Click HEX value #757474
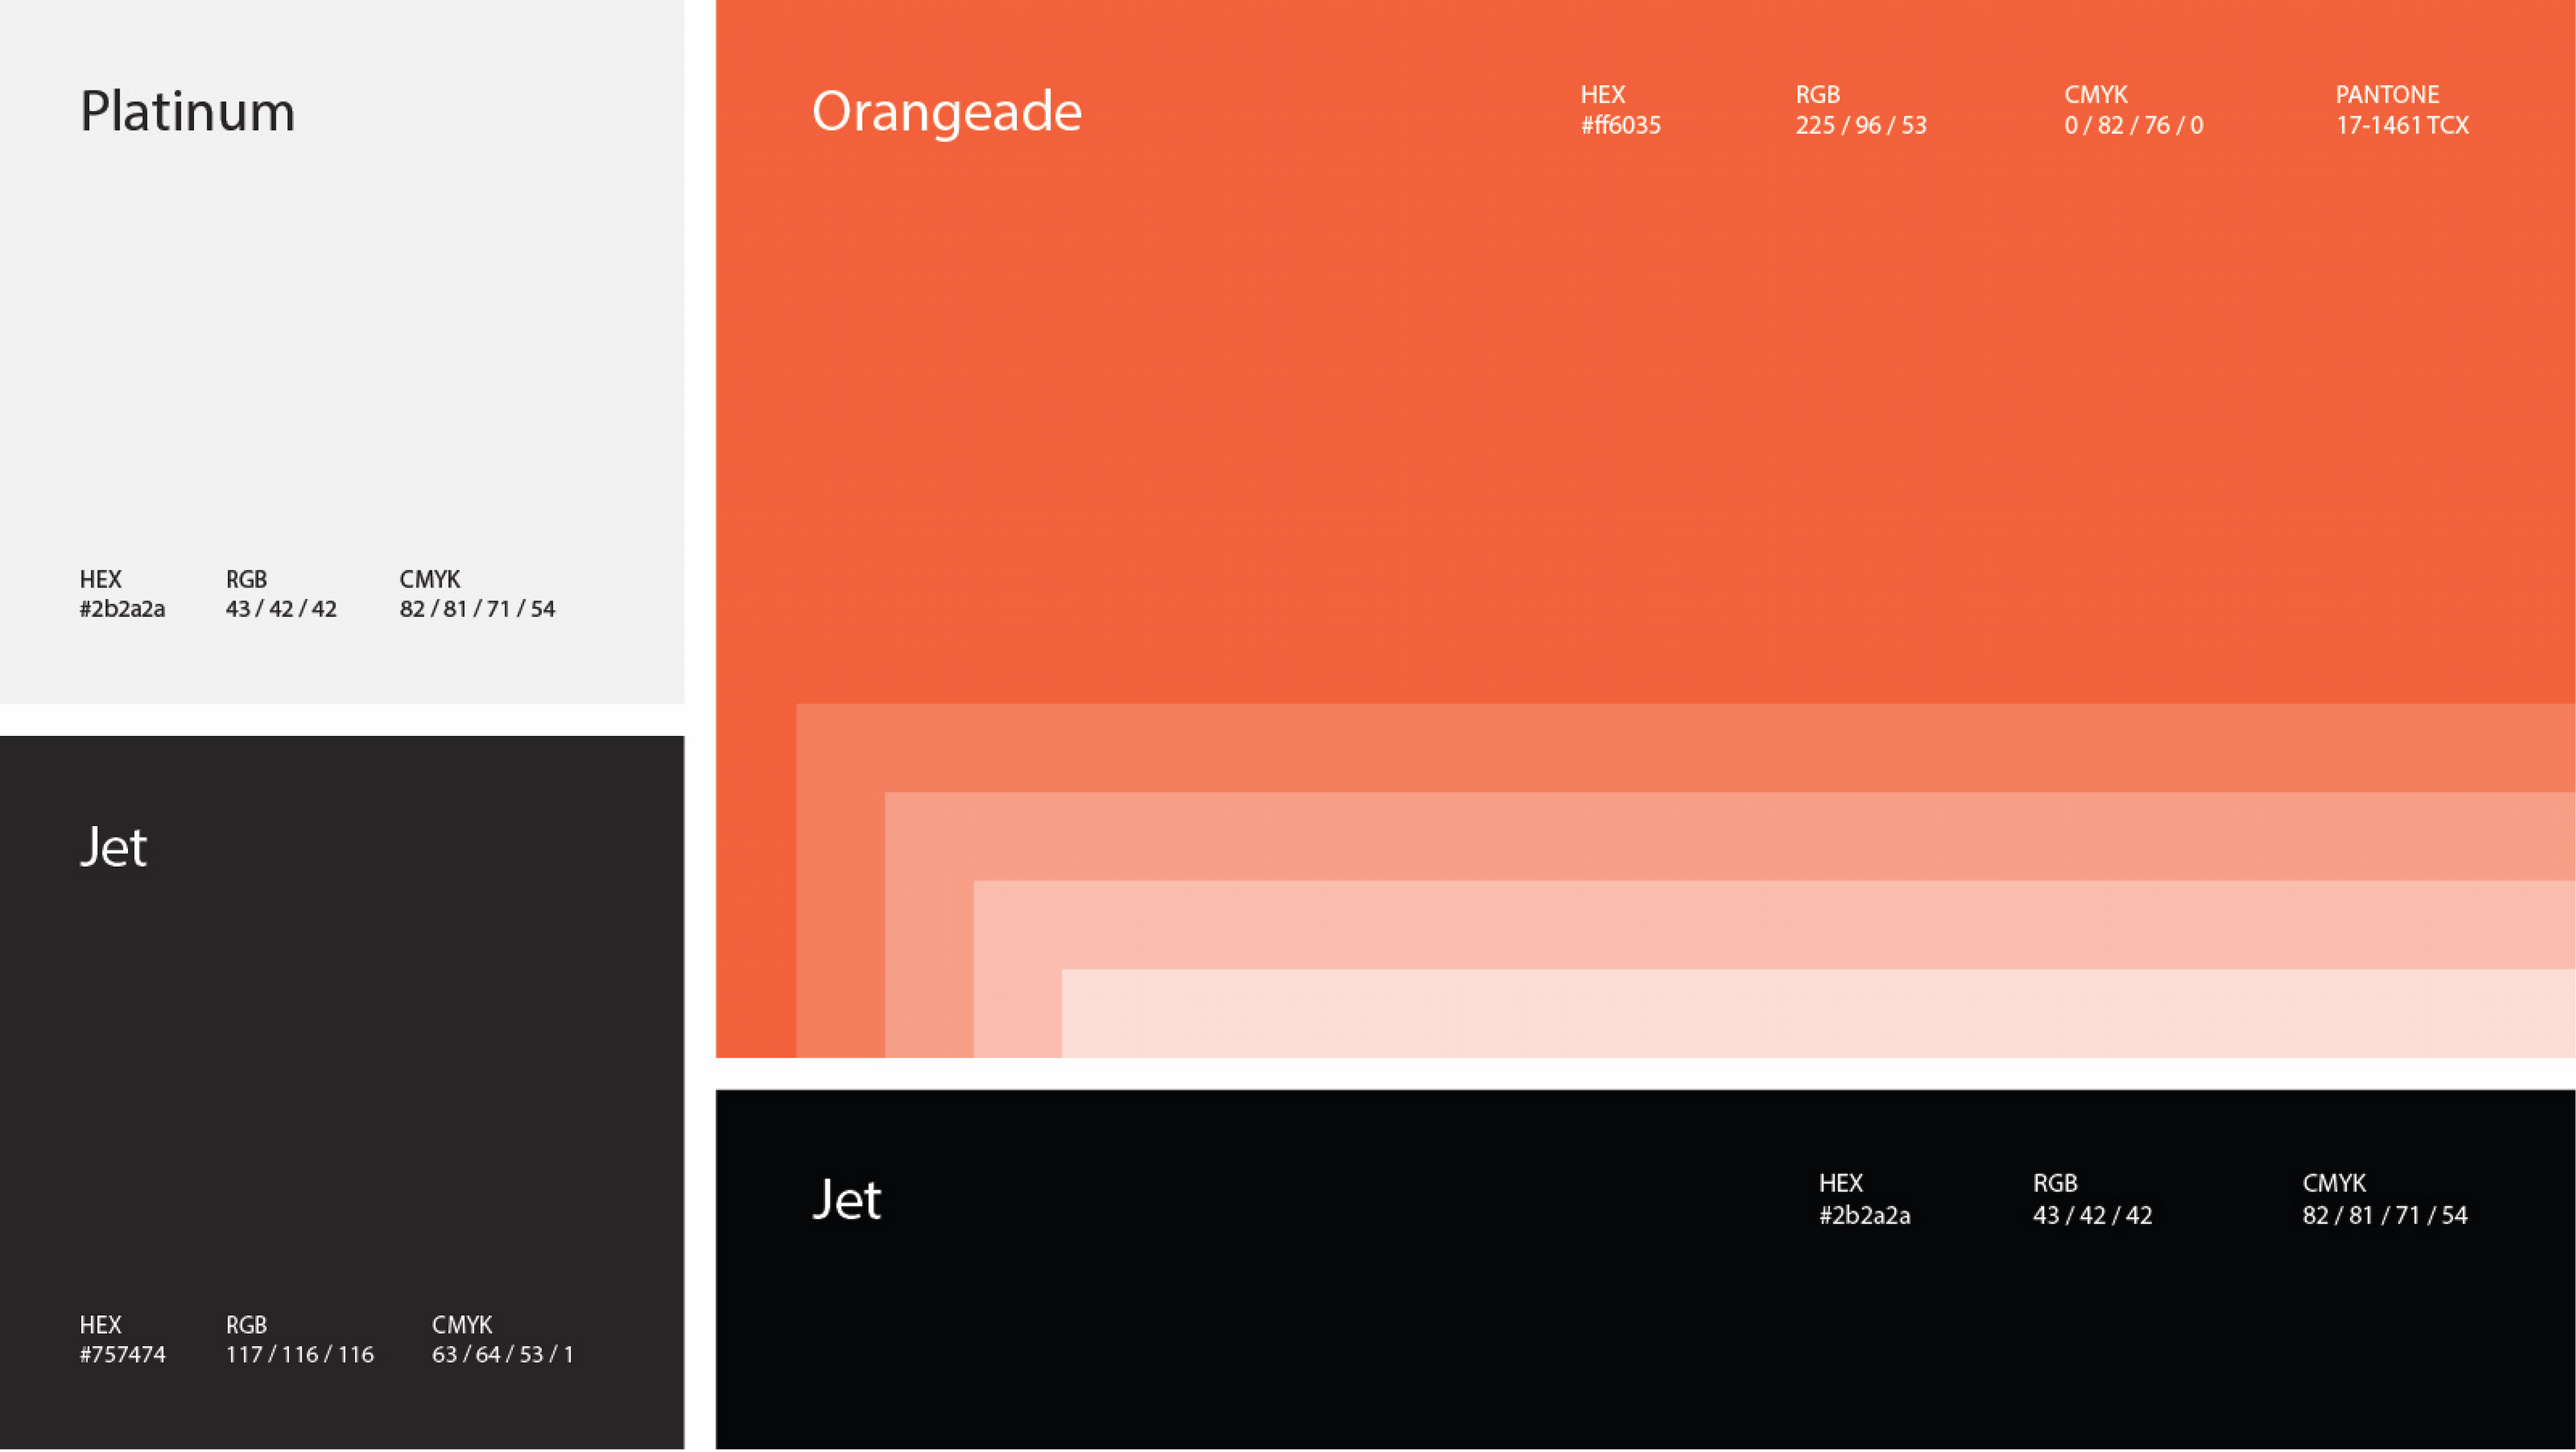Screen dimensions: 2576x1452 tap(122, 1355)
